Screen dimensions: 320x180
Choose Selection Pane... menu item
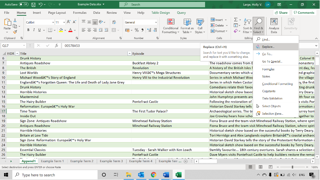coord(276,114)
